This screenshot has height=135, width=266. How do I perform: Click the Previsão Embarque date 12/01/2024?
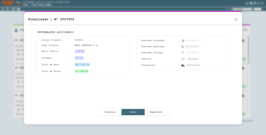click(192, 47)
